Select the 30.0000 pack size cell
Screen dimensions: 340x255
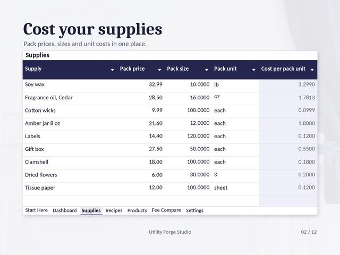pyautogui.click(x=188, y=175)
